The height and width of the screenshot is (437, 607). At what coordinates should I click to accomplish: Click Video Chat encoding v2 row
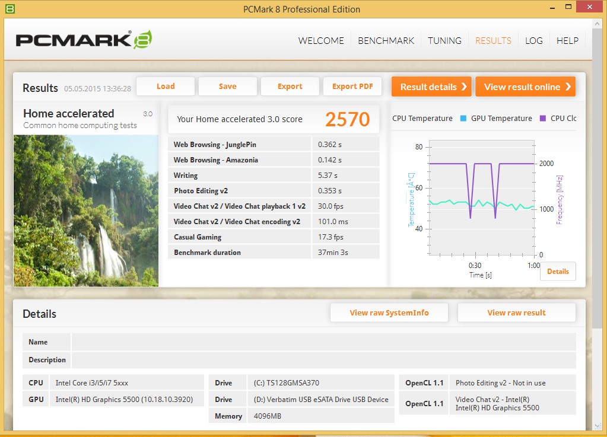pyautogui.click(x=274, y=222)
